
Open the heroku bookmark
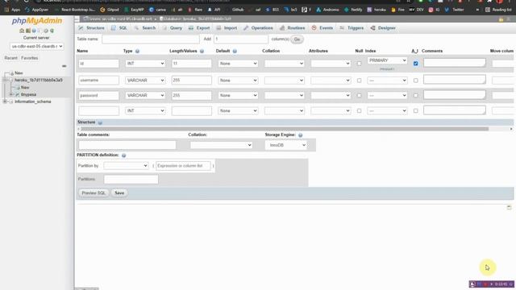point(377,10)
